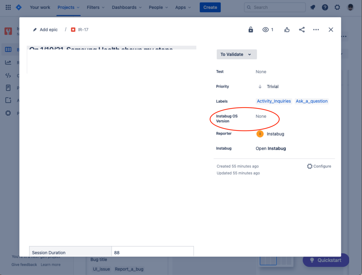Click the Instabug reporter avatar
The image size is (362, 275).
(x=260, y=134)
